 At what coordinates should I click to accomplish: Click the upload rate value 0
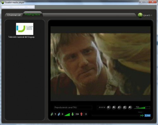(86, 114)
